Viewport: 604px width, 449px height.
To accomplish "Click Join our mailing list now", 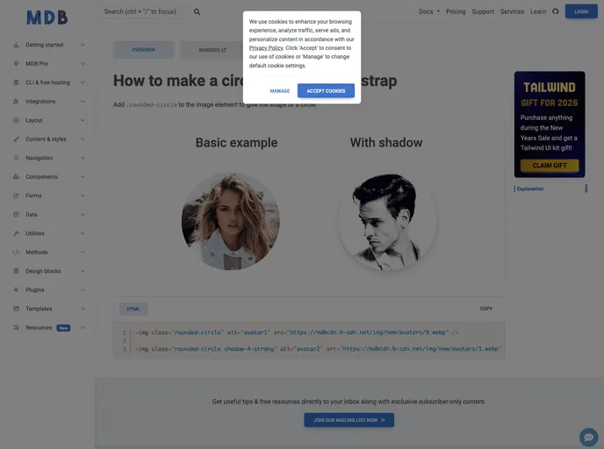I will tap(349, 420).
